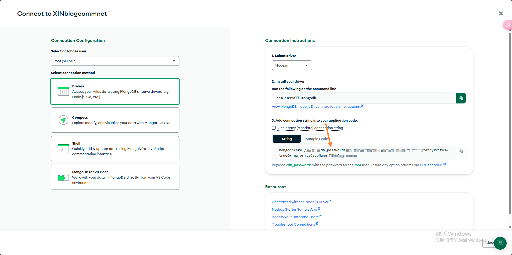Click the mongodb+srv connection string text
The height and width of the screenshot is (255, 512).
point(363,153)
